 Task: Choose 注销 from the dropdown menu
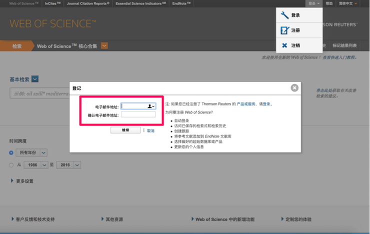coord(299,45)
